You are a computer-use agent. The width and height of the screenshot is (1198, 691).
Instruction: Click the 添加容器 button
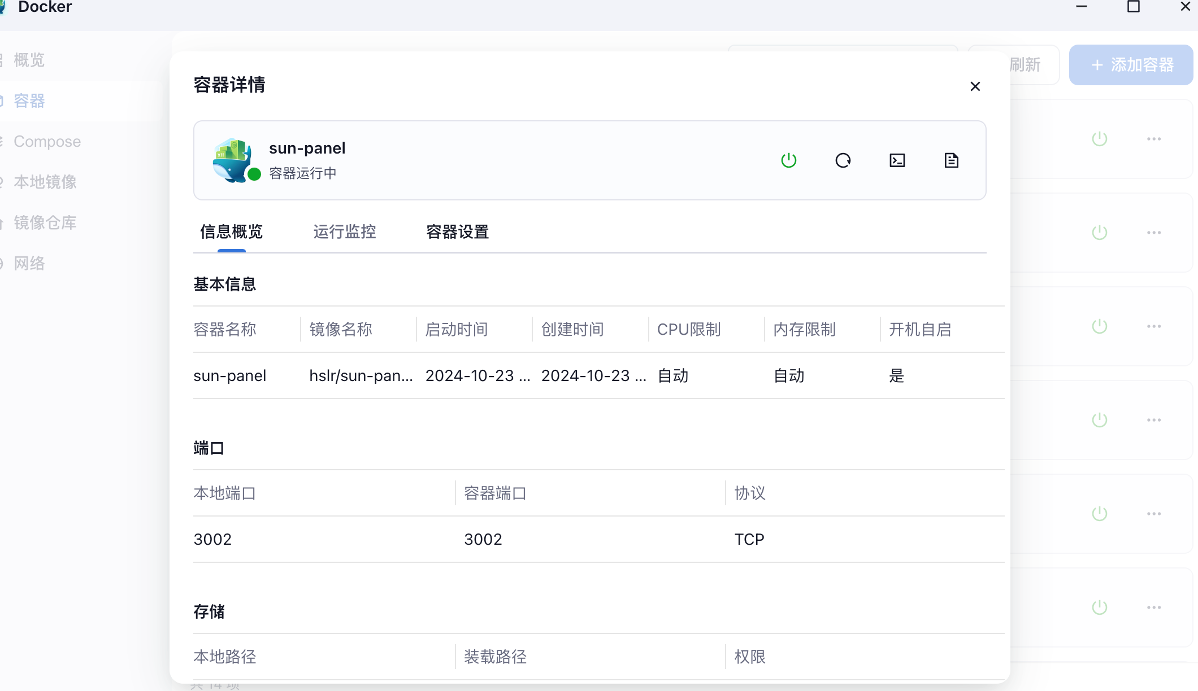[1131, 65]
